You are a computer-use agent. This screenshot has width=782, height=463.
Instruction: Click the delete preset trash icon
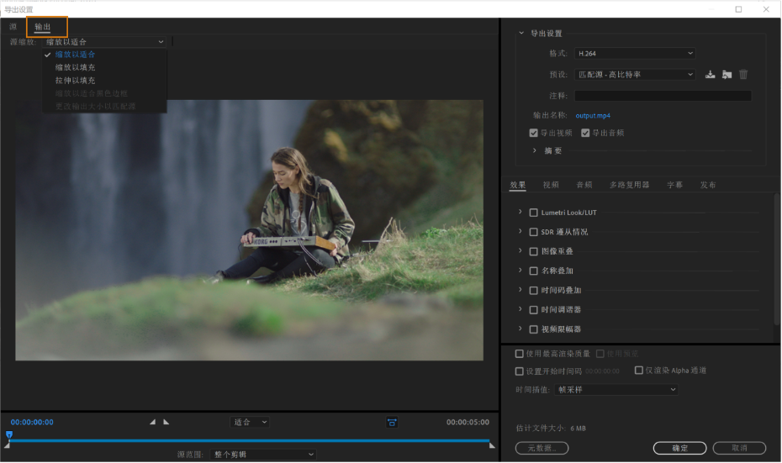(x=743, y=74)
